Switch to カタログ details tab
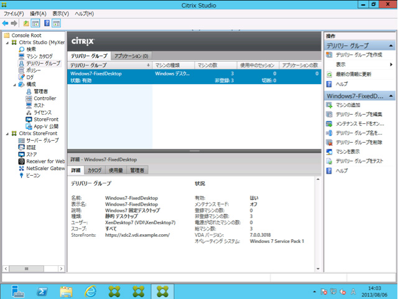 click(x=95, y=170)
